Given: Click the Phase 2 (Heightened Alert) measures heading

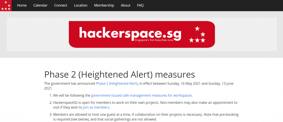Looking at the screenshot, I should (x=119, y=75).
